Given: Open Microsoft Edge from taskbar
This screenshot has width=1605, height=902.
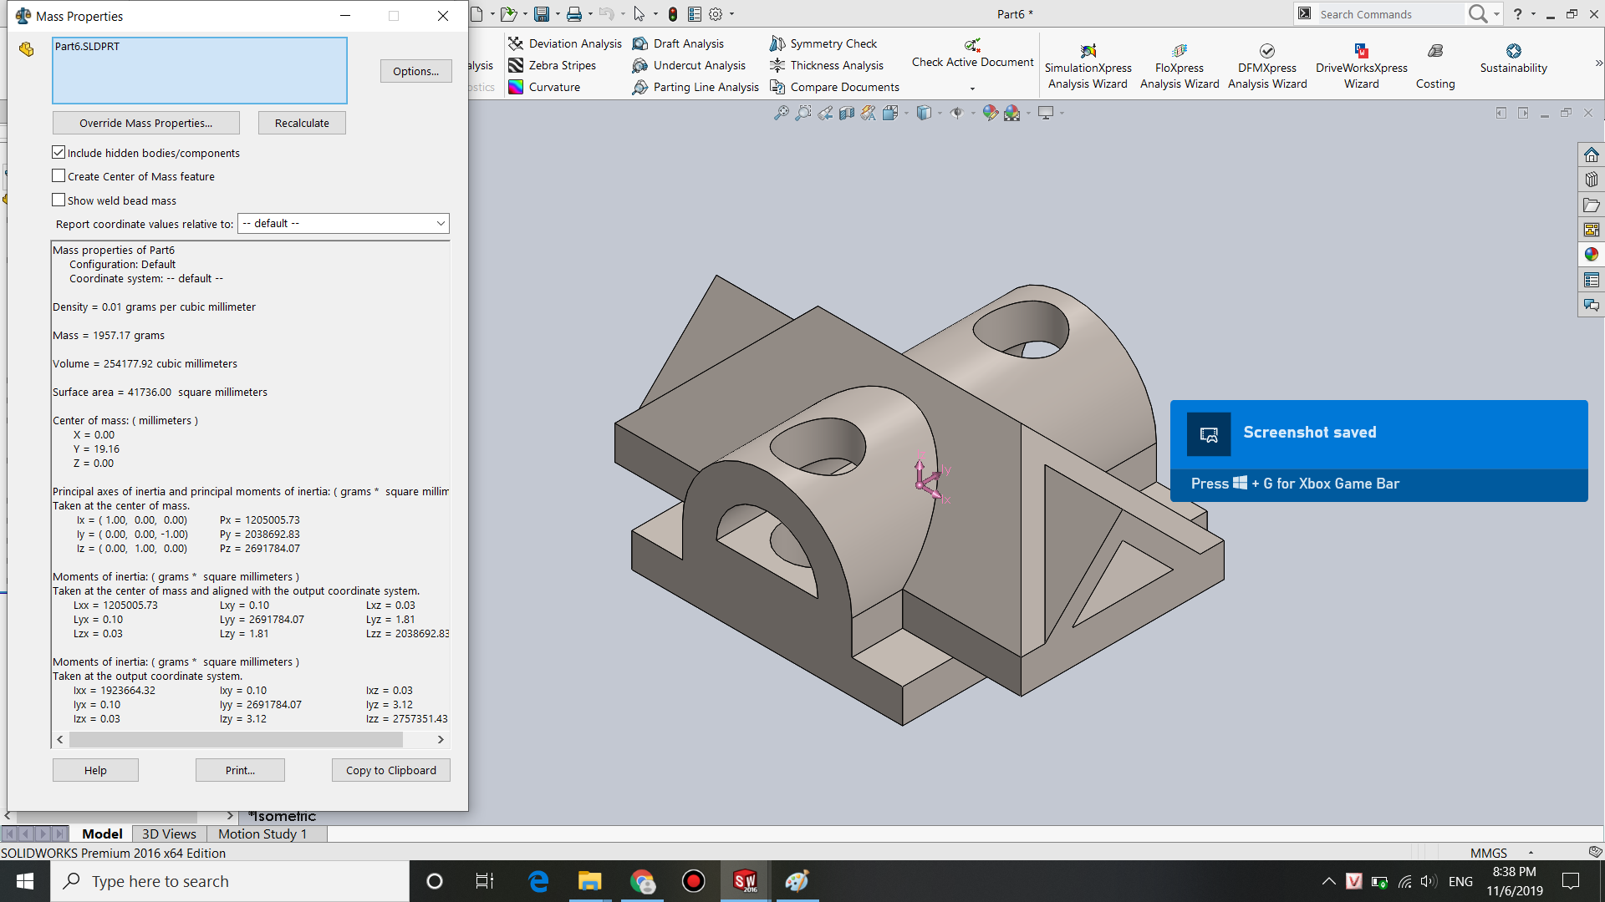Looking at the screenshot, I should tap(538, 881).
